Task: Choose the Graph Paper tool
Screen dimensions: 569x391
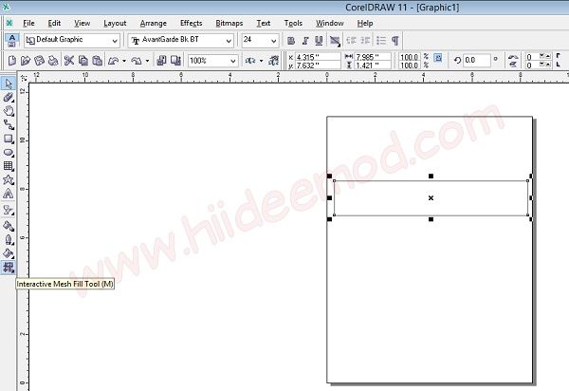Action: [x=9, y=166]
